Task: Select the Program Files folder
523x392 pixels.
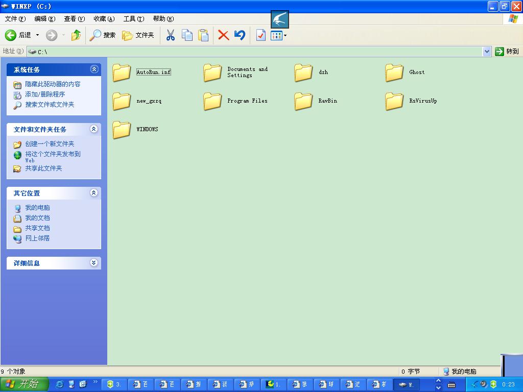Action: pos(235,101)
